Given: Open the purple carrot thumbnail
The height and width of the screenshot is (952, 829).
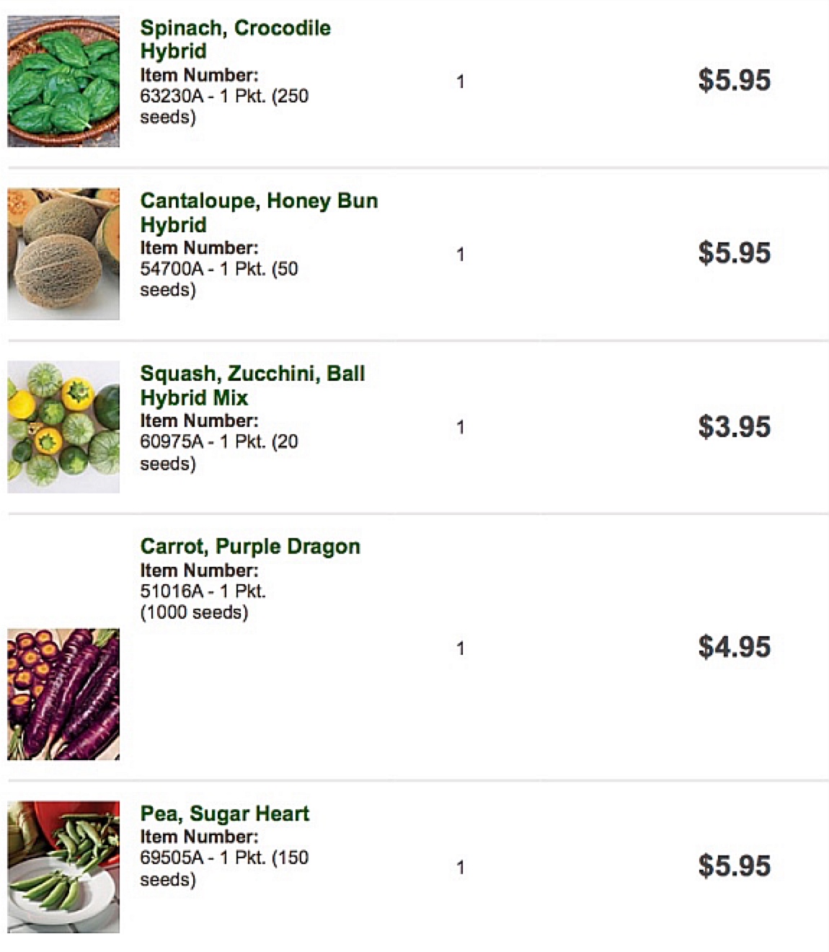Looking at the screenshot, I should (x=63, y=694).
